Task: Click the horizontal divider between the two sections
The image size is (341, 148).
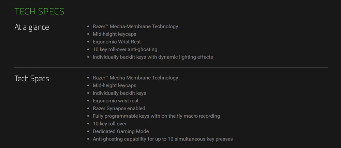Action: click(170, 67)
